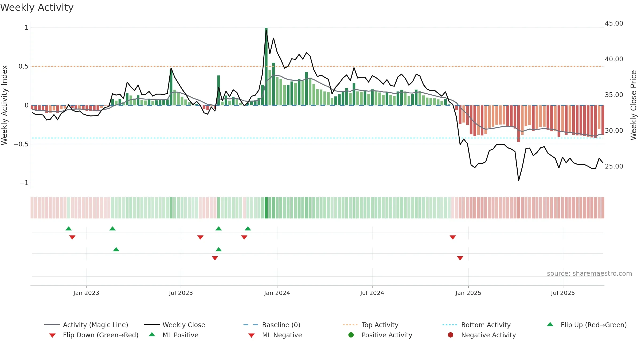This screenshot has width=641, height=360.
Task: Click the tallest green activity bar
Action: pyautogui.click(x=266, y=66)
